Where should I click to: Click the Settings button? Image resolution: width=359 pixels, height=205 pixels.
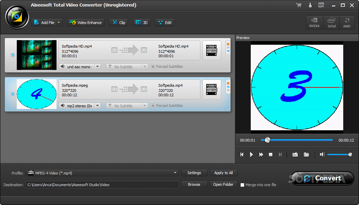194,173
